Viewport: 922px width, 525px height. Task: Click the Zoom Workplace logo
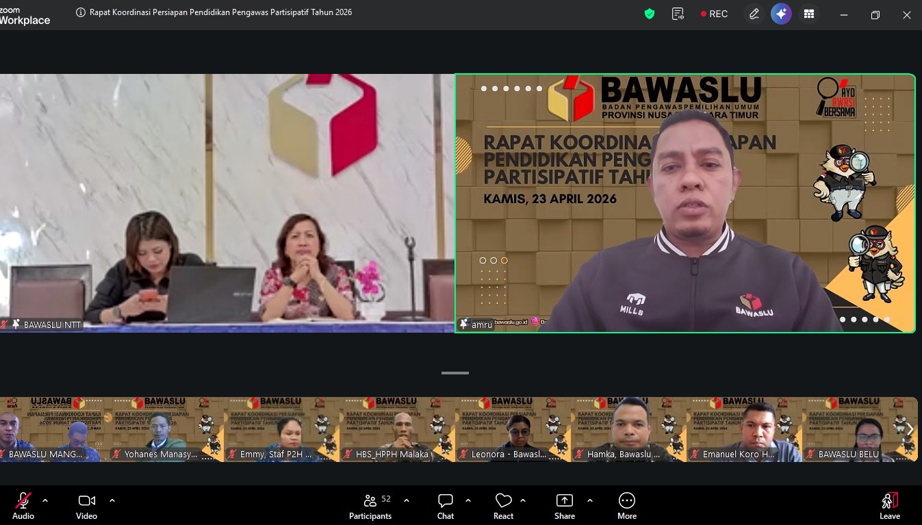pyautogui.click(x=25, y=16)
